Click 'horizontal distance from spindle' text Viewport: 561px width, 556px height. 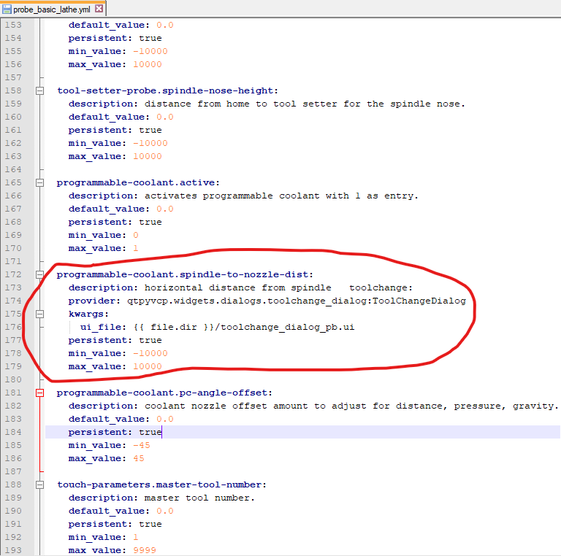pos(237,287)
